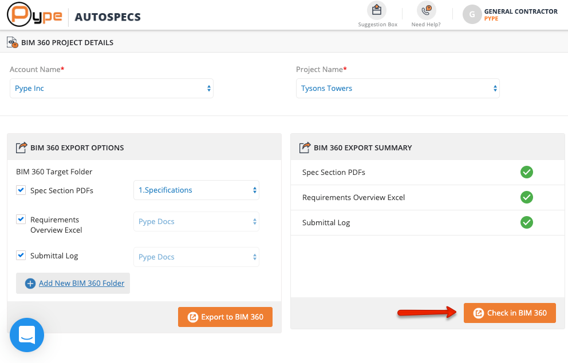Image resolution: width=568 pixels, height=363 pixels.
Task: Open the Suggestion Box icon
Action: [x=377, y=10]
